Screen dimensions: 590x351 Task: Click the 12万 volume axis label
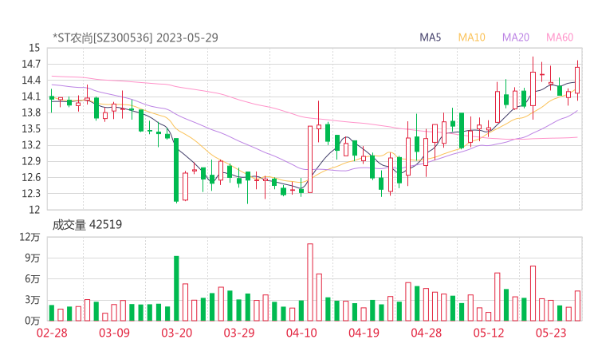click(x=29, y=237)
